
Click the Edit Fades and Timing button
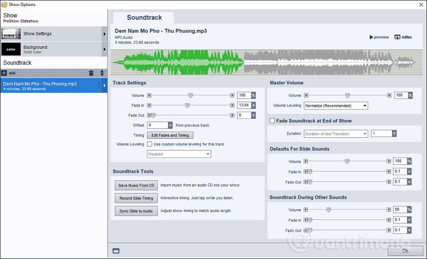[x=170, y=135]
